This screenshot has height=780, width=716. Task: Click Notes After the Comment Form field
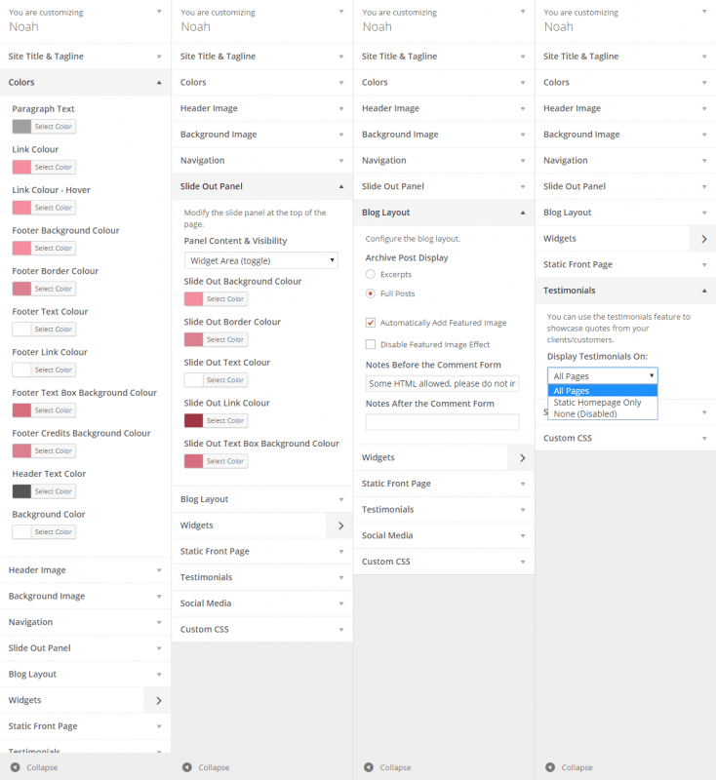pyautogui.click(x=442, y=422)
